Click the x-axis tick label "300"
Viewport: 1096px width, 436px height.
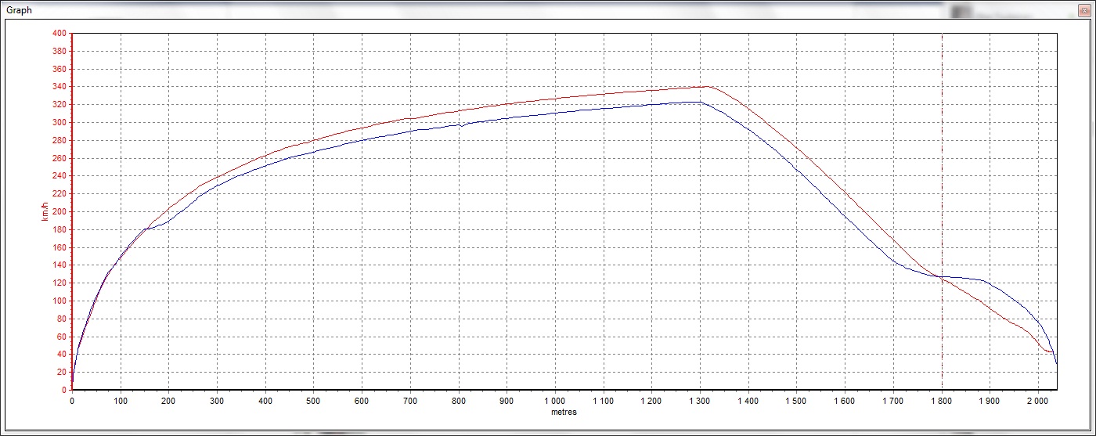pyautogui.click(x=217, y=400)
